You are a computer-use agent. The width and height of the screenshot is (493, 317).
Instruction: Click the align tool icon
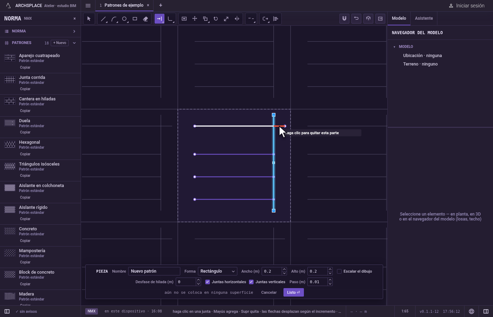(x=276, y=19)
